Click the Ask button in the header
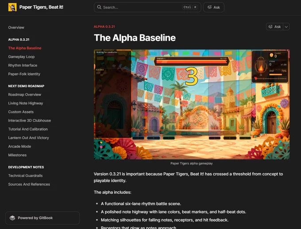The height and width of the screenshot is (229, 301). (x=214, y=7)
